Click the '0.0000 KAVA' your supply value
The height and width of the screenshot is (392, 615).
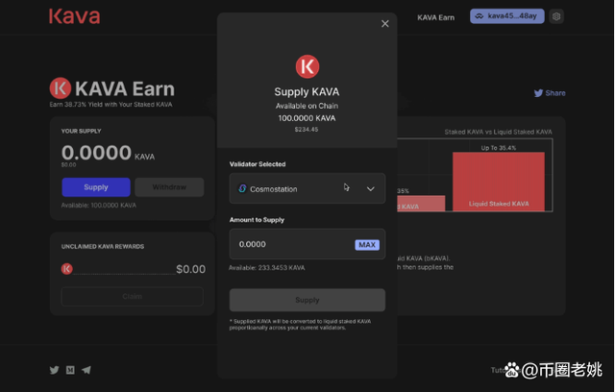108,153
